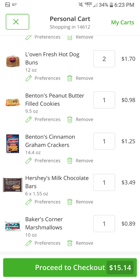Open quantity selector for Peanut Butter Cookies
Screen dimensions: 140x280
(x=104, y=100)
